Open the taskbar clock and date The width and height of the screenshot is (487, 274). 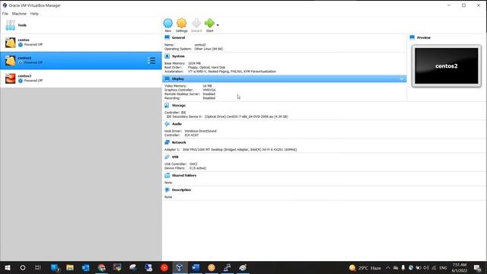[460, 267]
